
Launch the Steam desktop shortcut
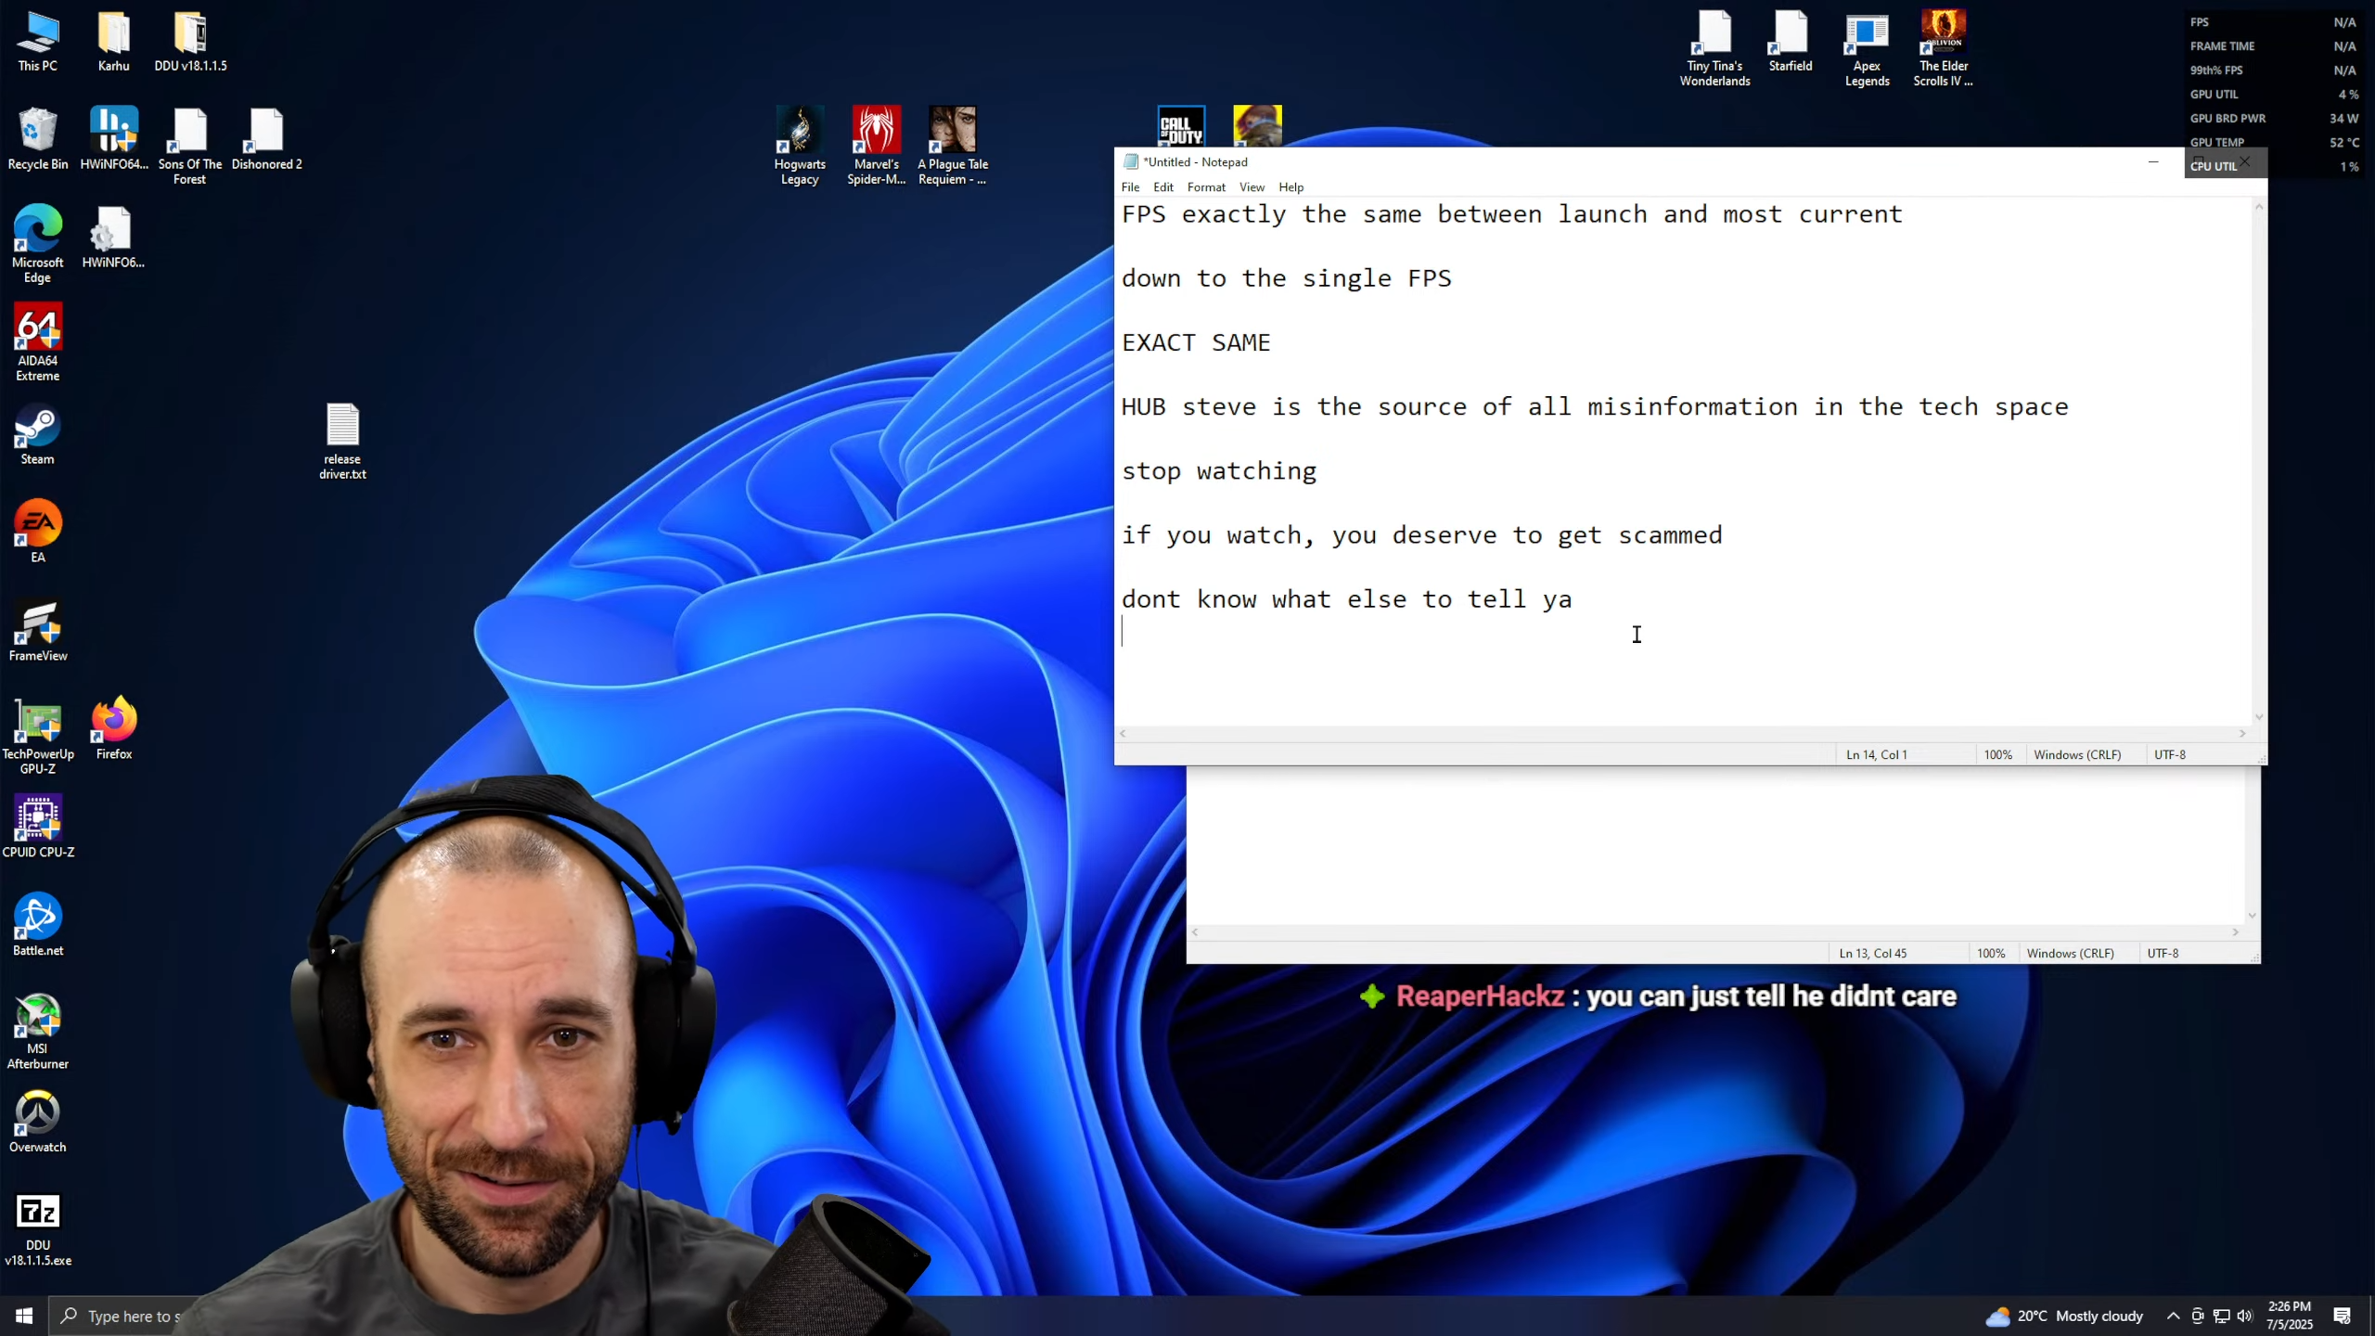[37, 434]
